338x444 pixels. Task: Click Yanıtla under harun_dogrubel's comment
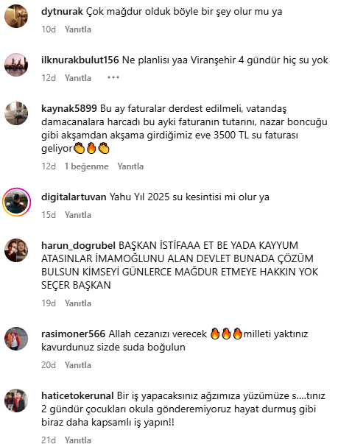(x=78, y=303)
